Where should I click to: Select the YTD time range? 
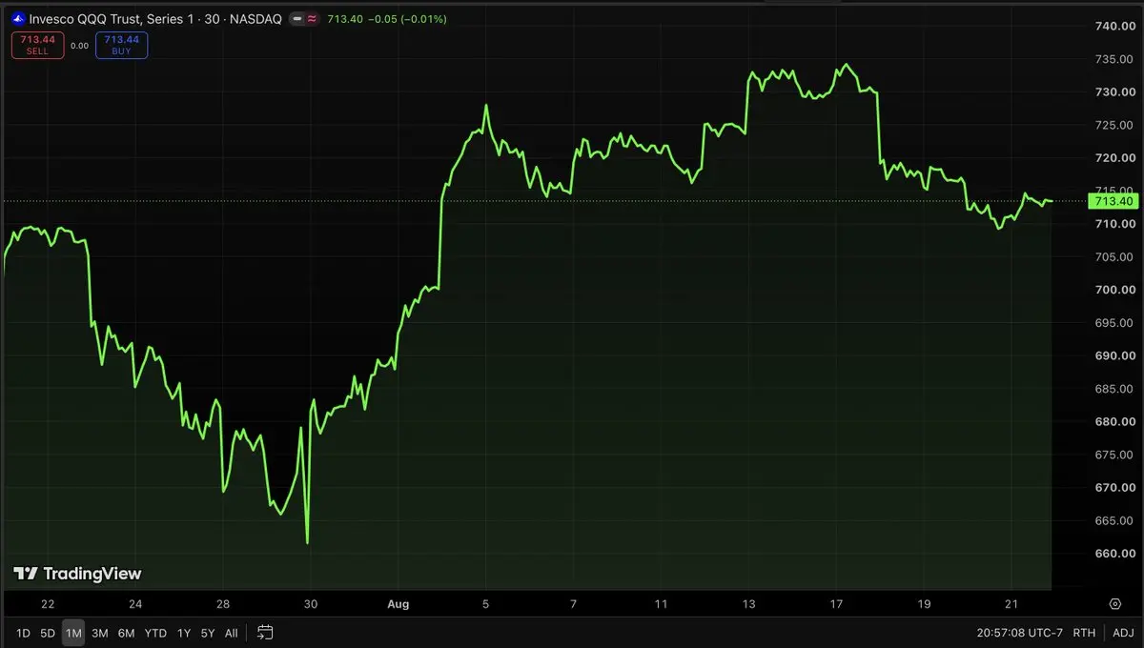[x=155, y=633]
